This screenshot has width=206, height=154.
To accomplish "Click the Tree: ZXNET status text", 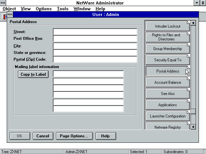I will coord(12,152).
